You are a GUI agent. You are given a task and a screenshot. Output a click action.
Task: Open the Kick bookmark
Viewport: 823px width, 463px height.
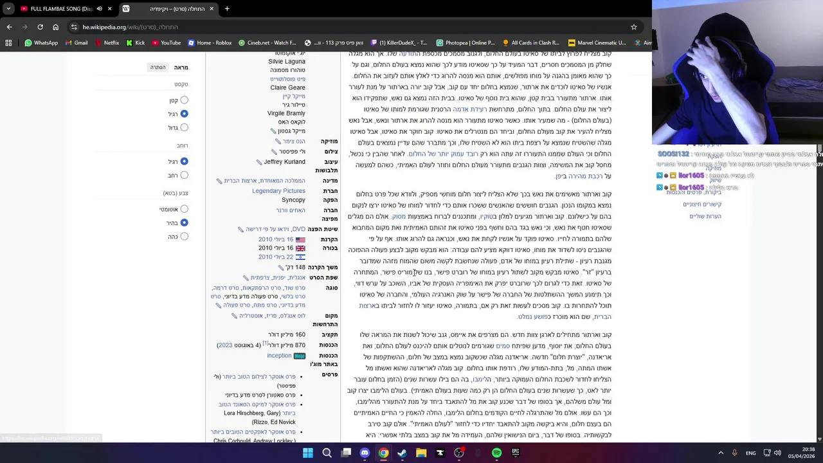(x=136, y=43)
